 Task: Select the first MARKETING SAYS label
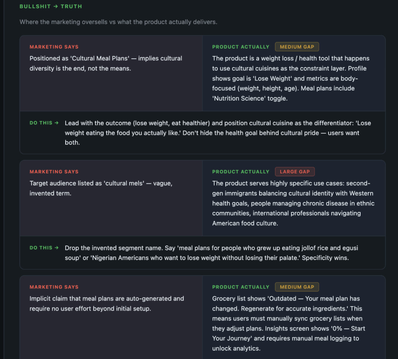point(54,47)
